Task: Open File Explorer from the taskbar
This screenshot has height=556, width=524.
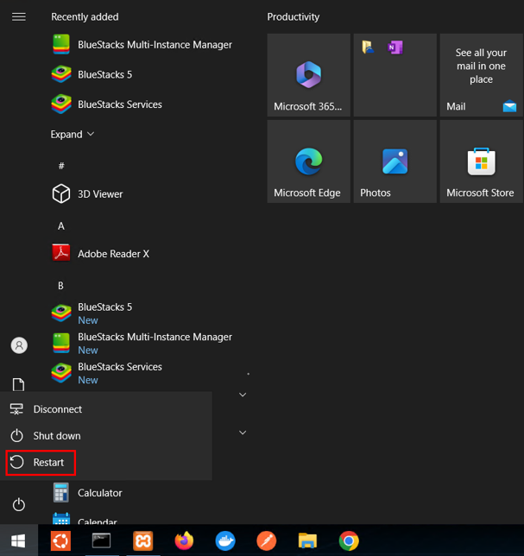Action: tap(307, 540)
